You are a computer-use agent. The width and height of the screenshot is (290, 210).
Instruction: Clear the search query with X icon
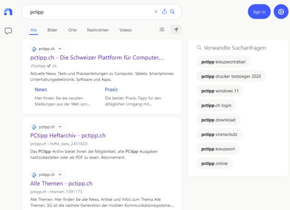click(x=156, y=12)
